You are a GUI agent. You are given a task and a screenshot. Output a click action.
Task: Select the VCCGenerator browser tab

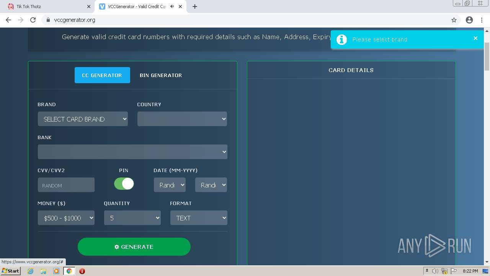coord(140,7)
